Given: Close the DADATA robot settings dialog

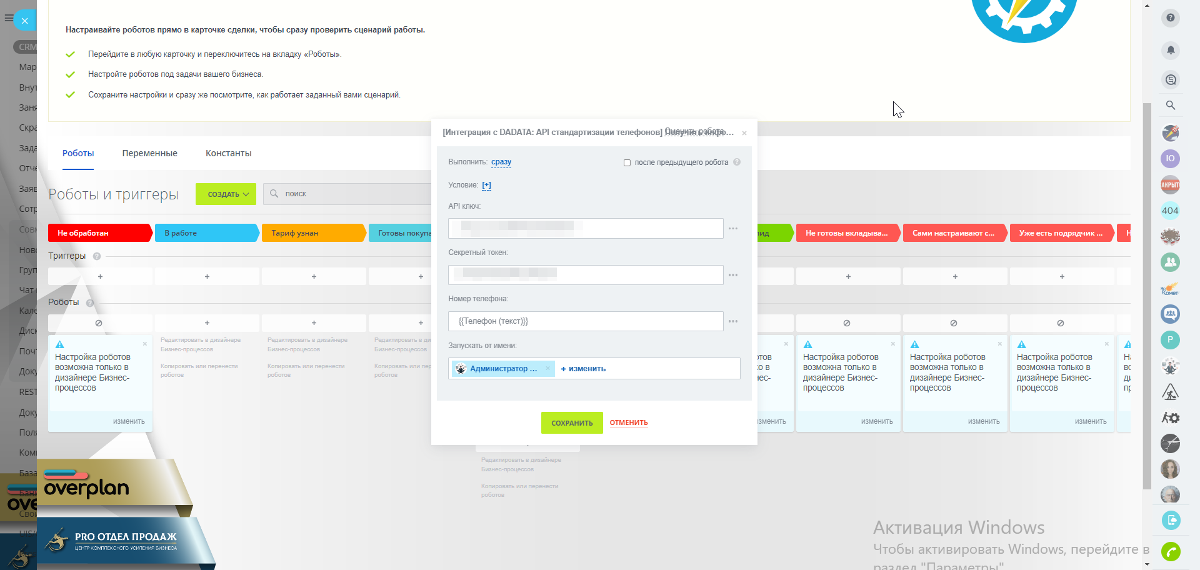Looking at the screenshot, I should pyautogui.click(x=744, y=133).
